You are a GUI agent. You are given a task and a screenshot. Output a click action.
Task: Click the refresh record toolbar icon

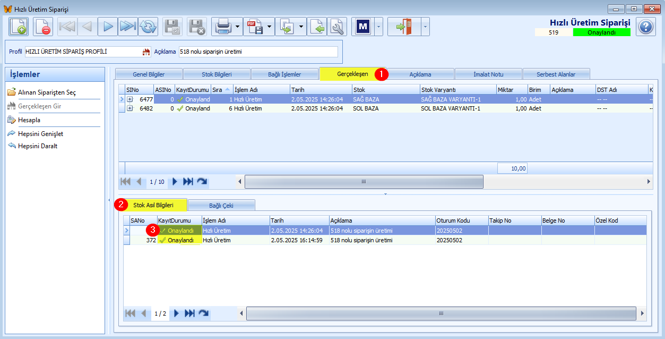coord(148,26)
